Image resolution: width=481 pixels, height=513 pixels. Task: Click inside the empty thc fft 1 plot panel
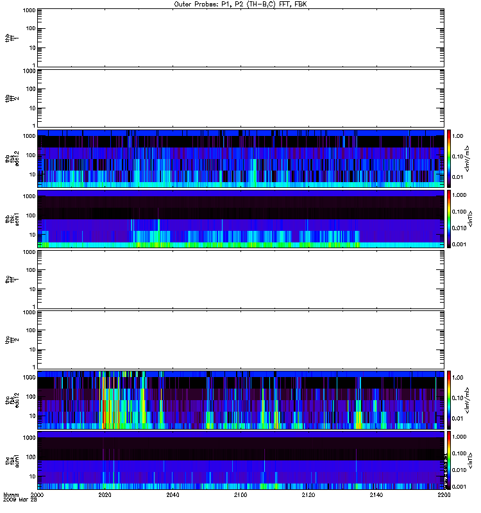pos(240,280)
